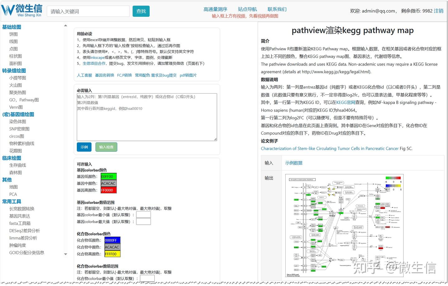Select PCA in the sidebar

[x=13, y=194]
